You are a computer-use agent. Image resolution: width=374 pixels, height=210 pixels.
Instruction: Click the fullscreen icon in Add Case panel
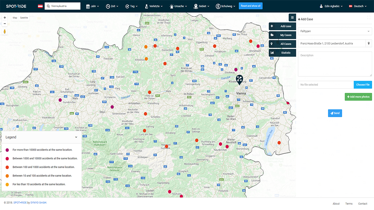[369, 17]
